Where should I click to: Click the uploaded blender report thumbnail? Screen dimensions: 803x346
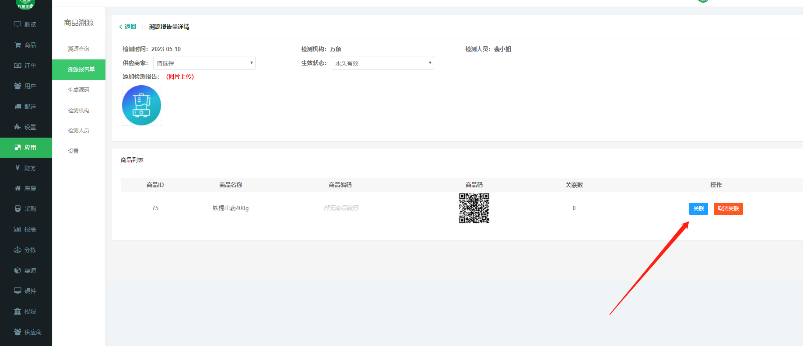[x=141, y=105]
